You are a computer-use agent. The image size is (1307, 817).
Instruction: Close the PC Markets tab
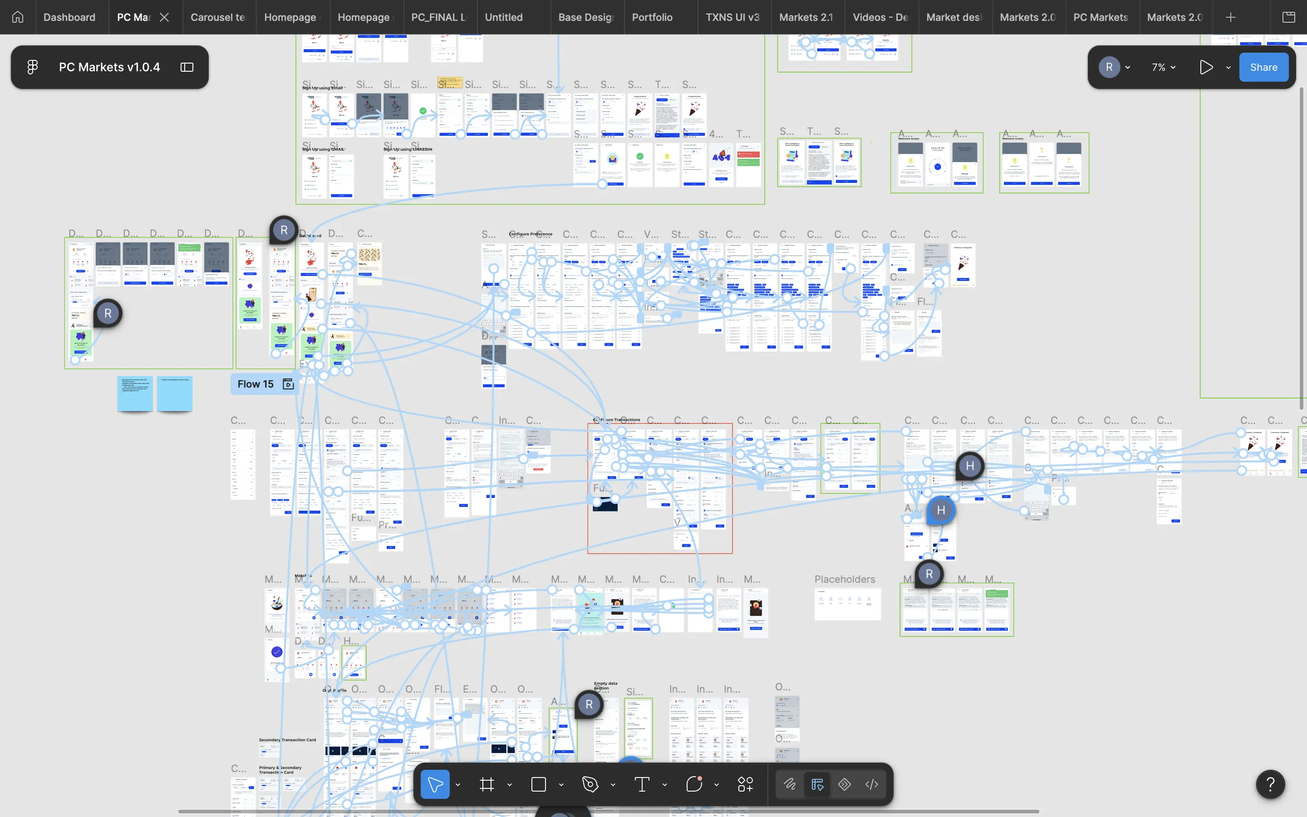[x=165, y=17]
